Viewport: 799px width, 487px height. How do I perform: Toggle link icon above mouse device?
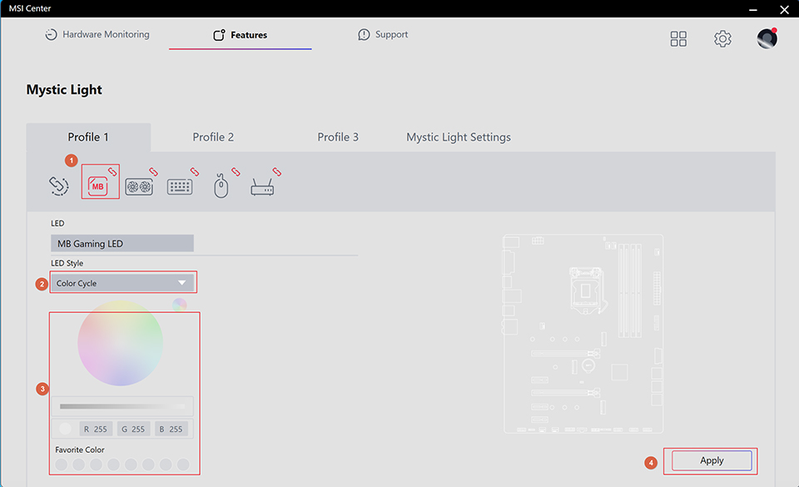[x=236, y=171]
